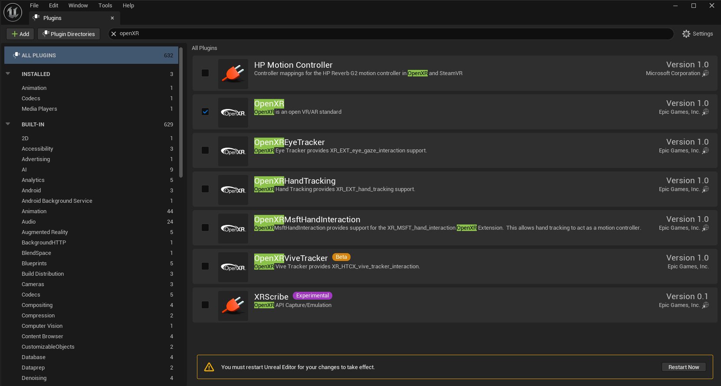Click the HP Motion Controller plug icon
This screenshot has width=721, height=386.
click(233, 74)
